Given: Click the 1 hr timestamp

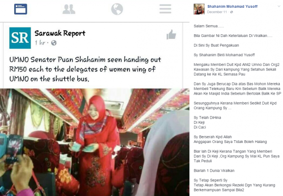Looking at the screenshot, I should pyautogui.click(x=40, y=43).
